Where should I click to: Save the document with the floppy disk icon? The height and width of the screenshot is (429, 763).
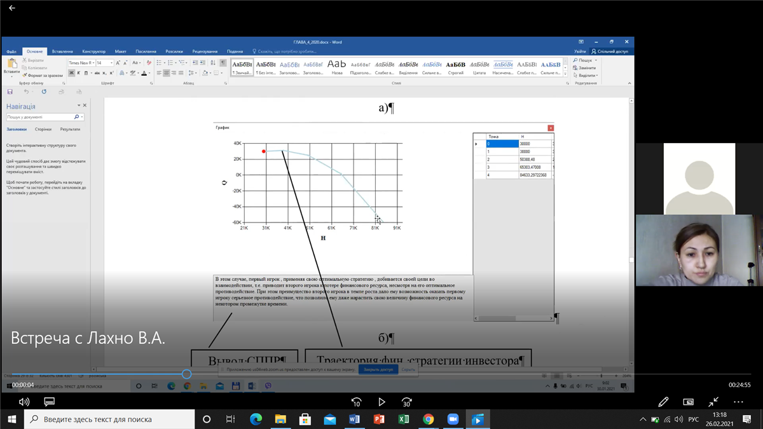(10, 92)
